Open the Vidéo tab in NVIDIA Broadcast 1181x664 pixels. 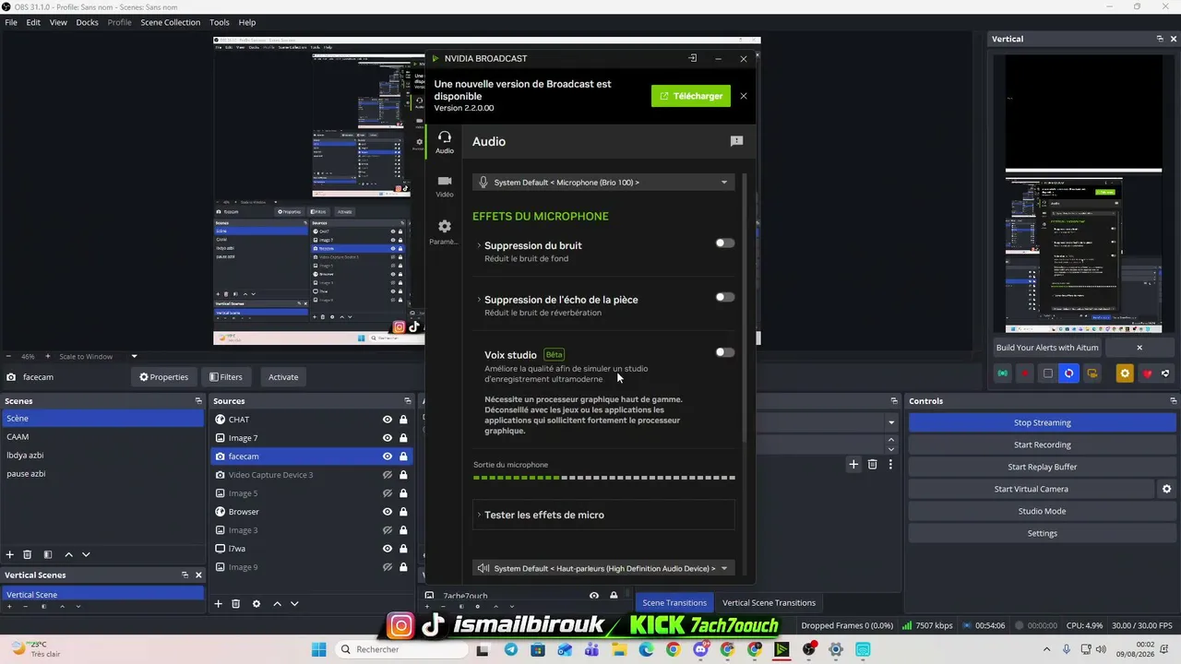click(x=445, y=186)
